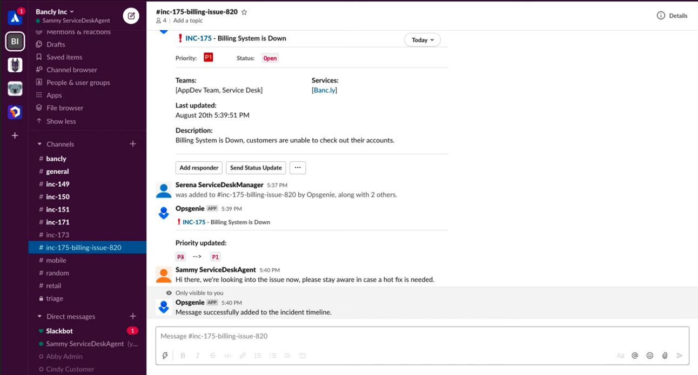Click Serena ServiceDeskManager's name

point(219,185)
